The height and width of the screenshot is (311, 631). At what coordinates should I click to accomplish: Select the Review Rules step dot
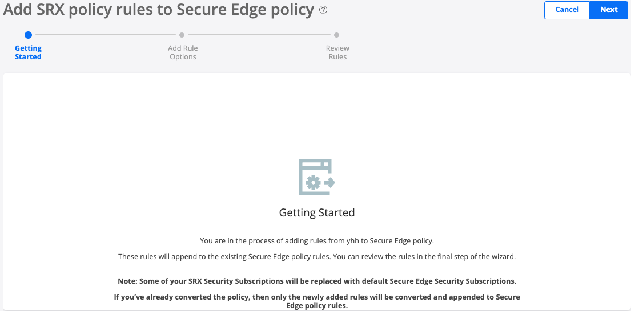click(337, 35)
